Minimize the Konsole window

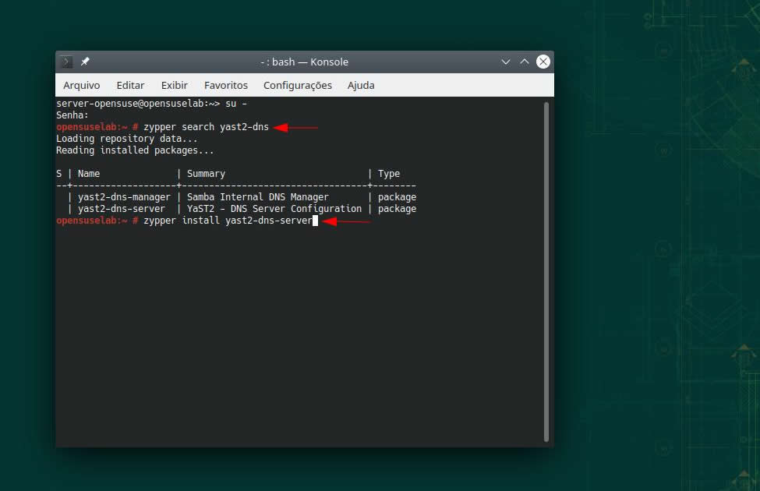point(506,62)
